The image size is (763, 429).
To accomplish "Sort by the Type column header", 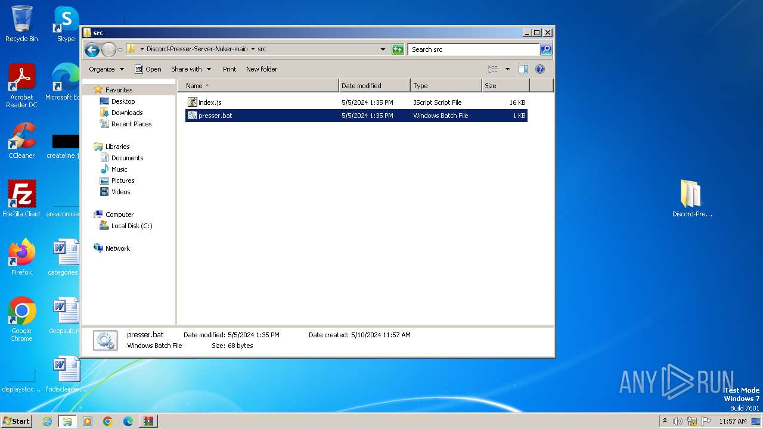I will pyautogui.click(x=446, y=86).
